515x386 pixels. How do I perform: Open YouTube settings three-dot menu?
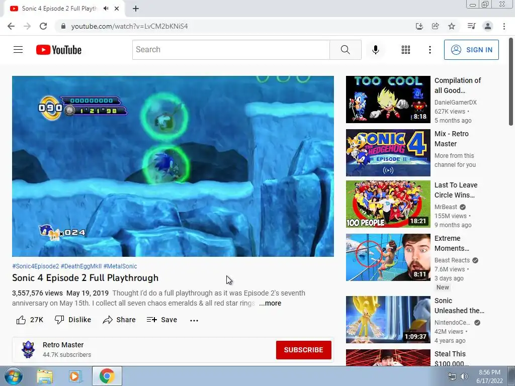point(430,50)
